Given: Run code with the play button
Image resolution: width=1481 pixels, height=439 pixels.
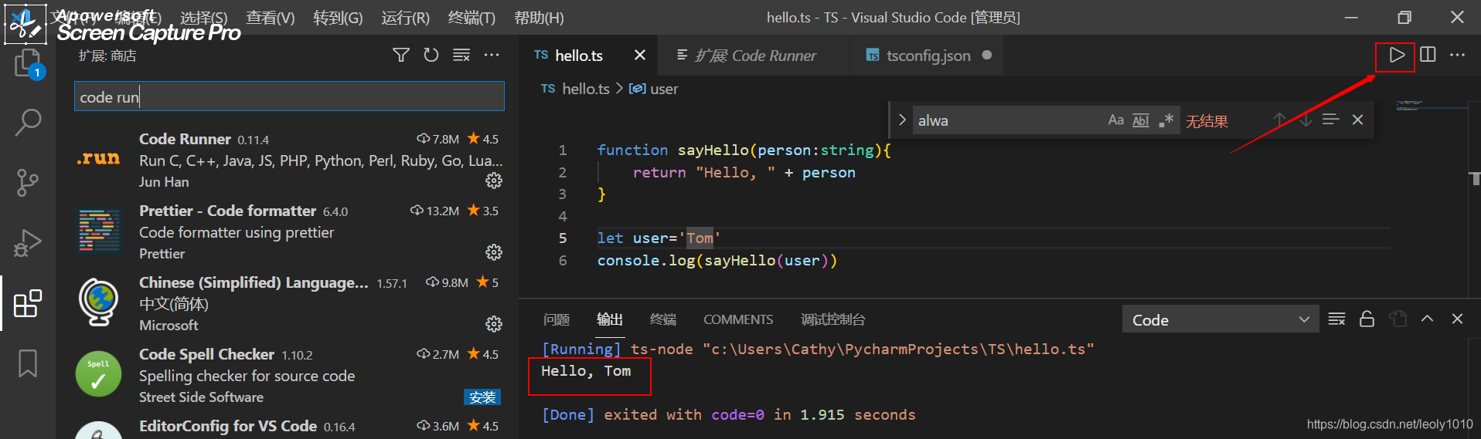Looking at the screenshot, I should coord(1396,55).
